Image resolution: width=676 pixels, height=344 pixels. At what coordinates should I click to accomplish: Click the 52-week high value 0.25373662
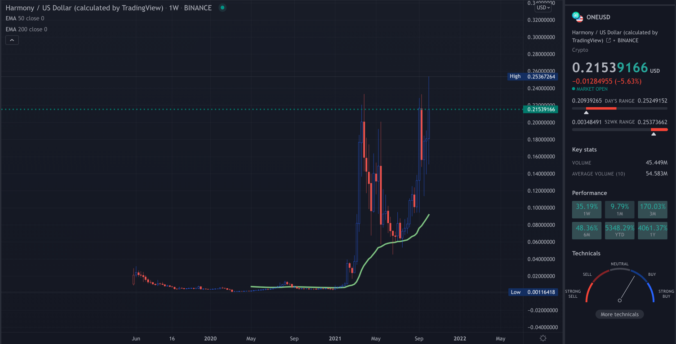pos(652,122)
